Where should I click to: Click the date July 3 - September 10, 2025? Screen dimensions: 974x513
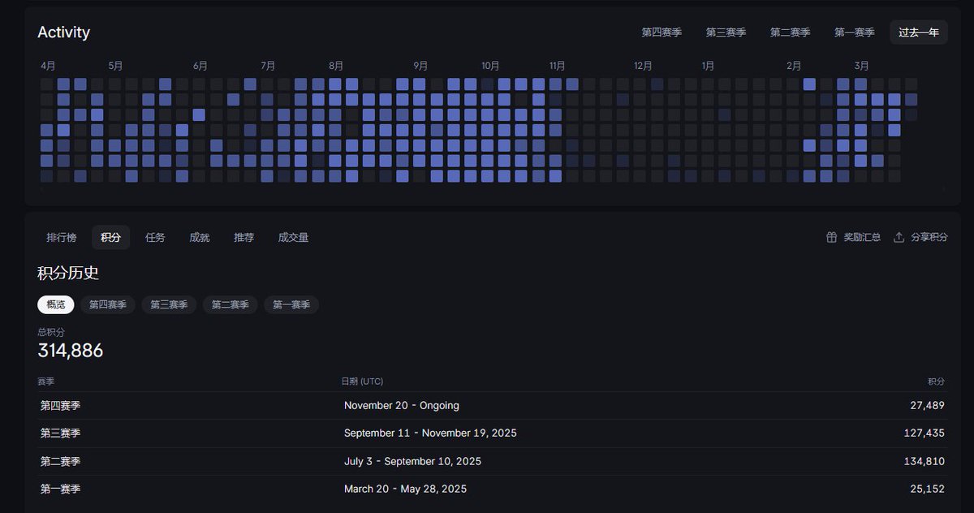coord(412,461)
